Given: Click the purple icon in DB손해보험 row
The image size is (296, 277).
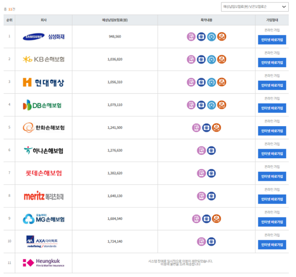Looking at the screenshot, I should click(x=191, y=105).
